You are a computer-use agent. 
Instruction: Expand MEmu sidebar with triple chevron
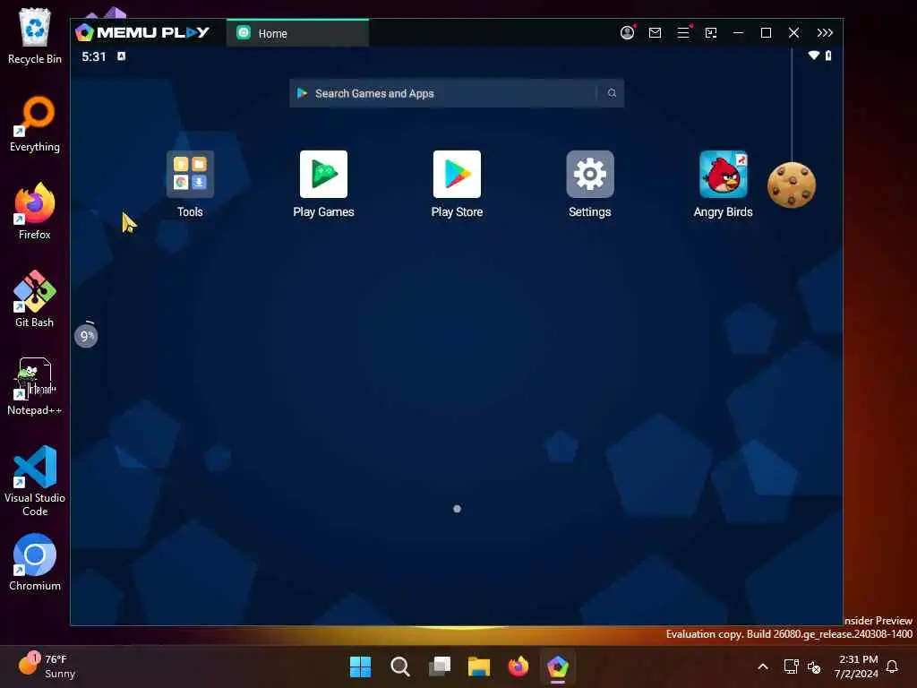coord(825,33)
